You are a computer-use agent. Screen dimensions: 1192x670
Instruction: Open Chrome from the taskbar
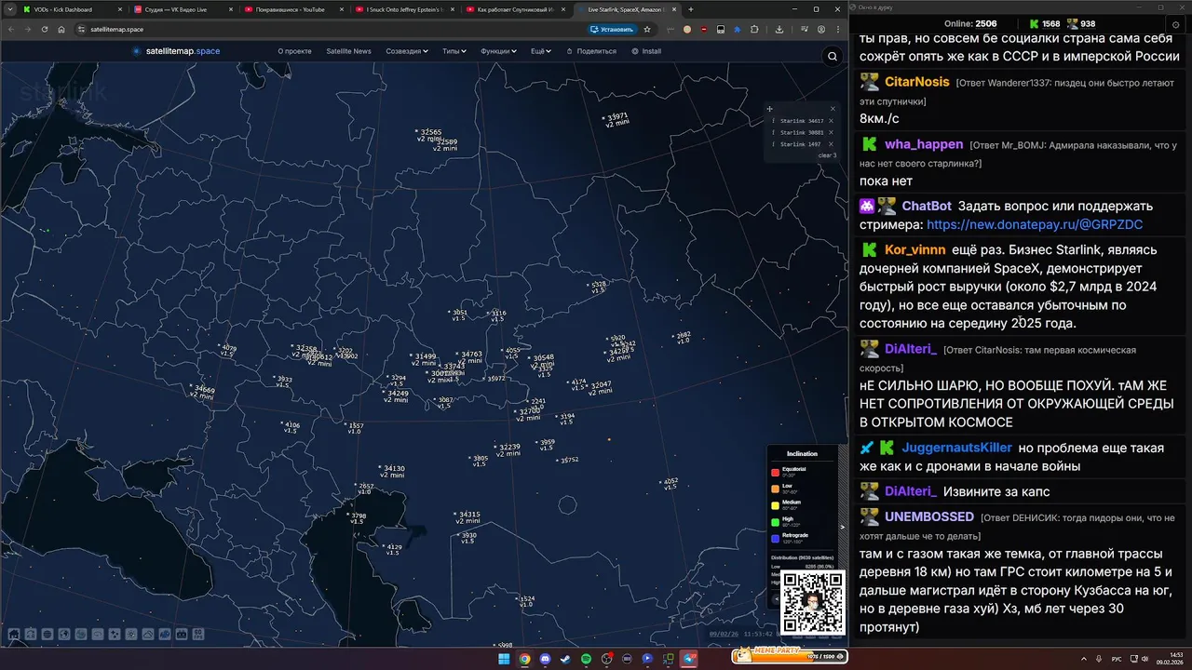524,659
